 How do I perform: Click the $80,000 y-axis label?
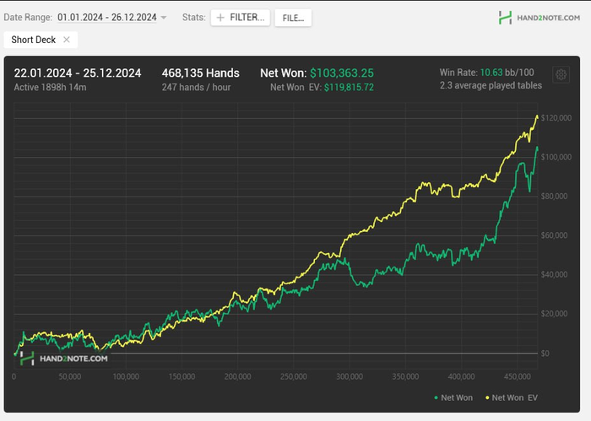pos(554,197)
